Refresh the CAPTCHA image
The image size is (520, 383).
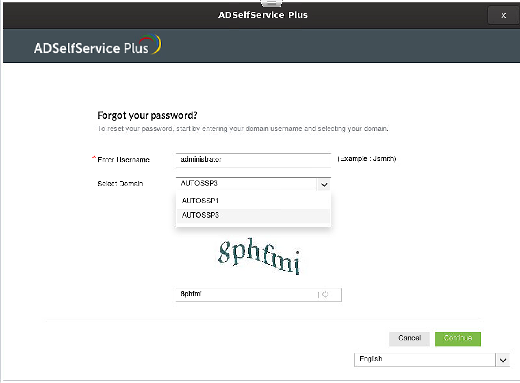(x=325, y=294)
